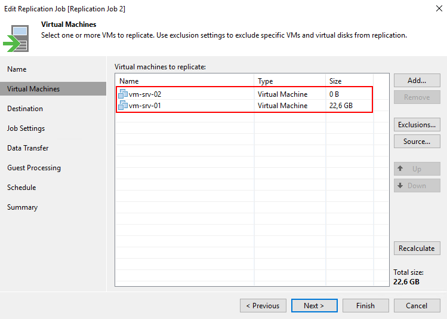The image size is (447, 319).
Task: Open the Guest Processing step
Action: 34,168
